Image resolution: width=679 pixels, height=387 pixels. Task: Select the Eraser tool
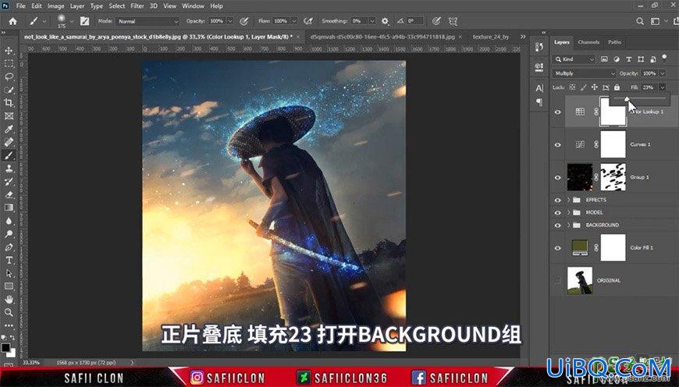pyautogui.click(x=9, y=194)
